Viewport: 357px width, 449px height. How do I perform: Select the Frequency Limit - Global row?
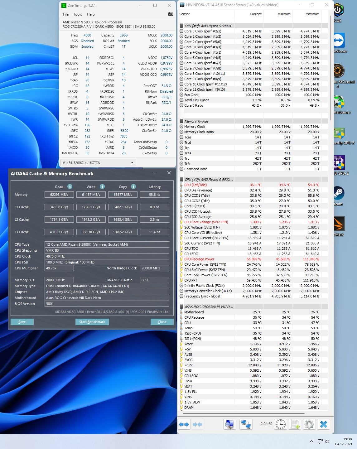pos(253,296)
